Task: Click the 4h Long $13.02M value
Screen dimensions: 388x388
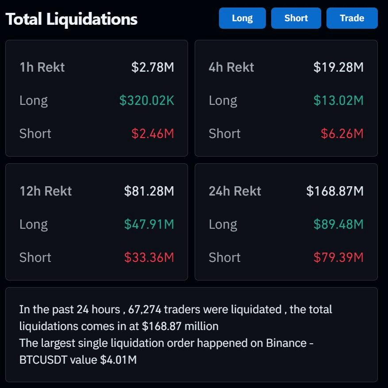Action: coord(338,100)
